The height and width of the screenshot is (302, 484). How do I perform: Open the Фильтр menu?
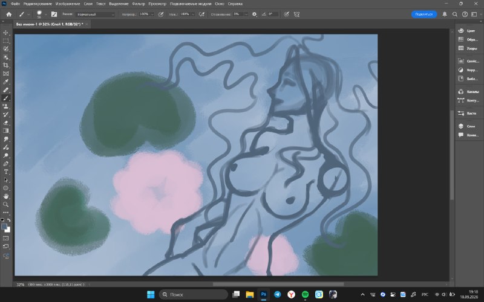139,4
